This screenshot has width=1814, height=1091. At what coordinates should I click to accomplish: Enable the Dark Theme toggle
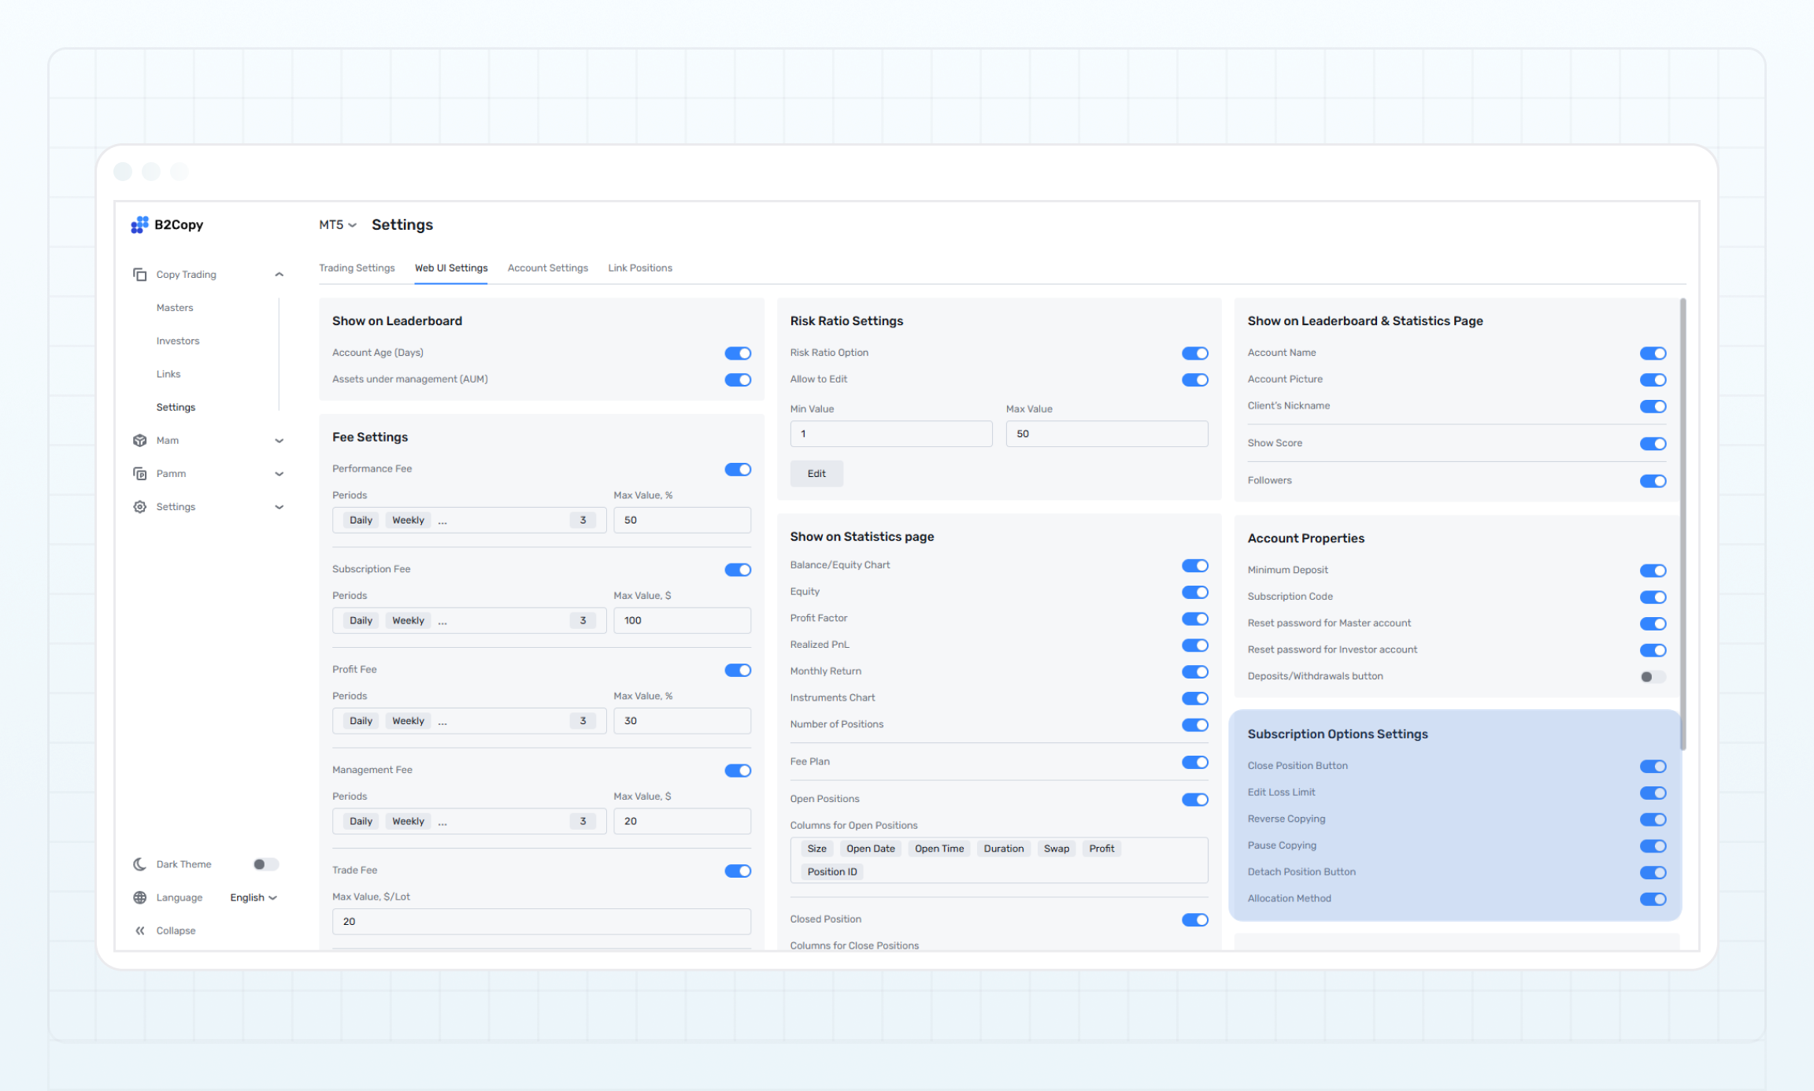pyautogui.click(x=265, y=864)
